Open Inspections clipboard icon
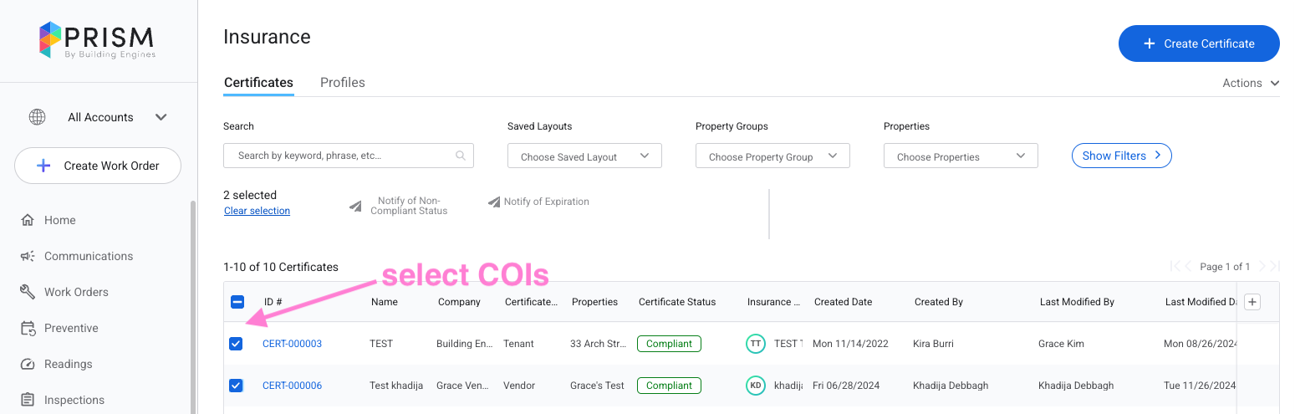 [28, 400]
